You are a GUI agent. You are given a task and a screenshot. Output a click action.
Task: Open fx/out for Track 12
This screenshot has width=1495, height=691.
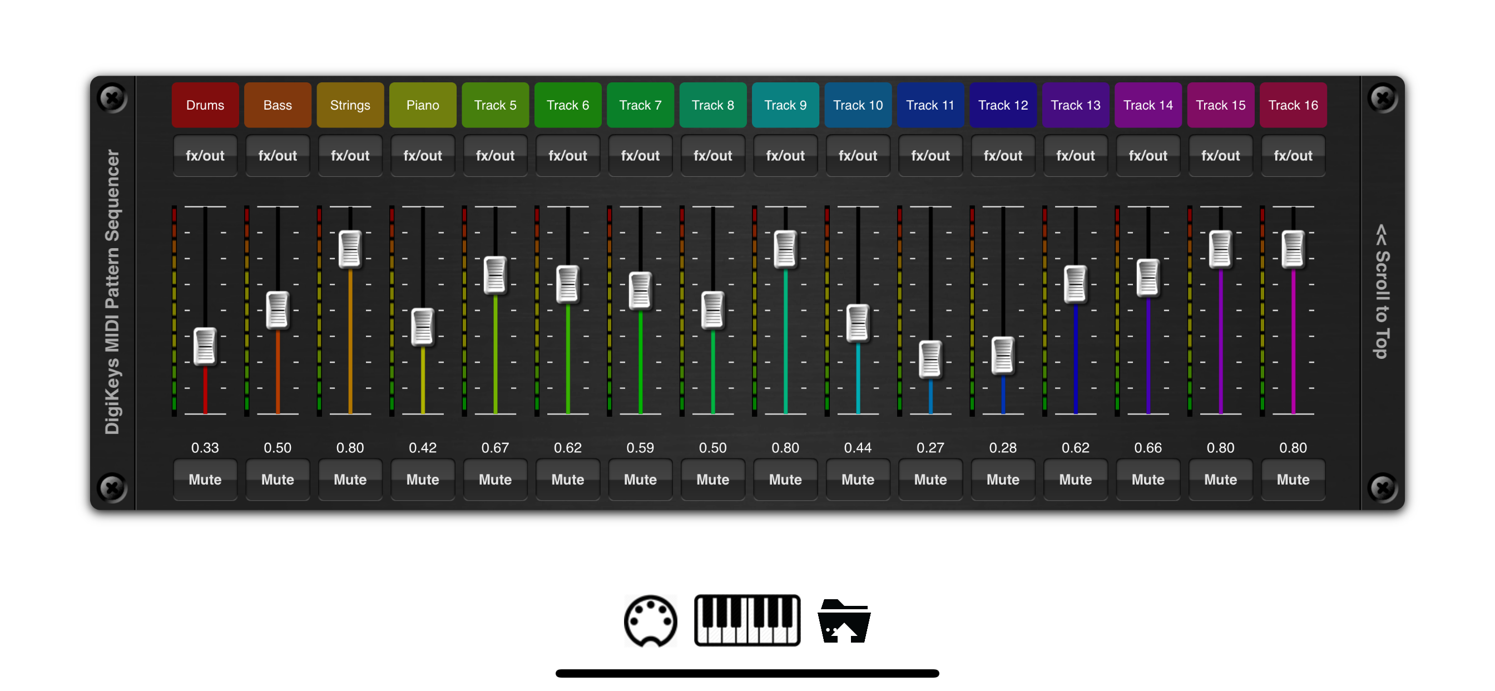(1003, 156)
